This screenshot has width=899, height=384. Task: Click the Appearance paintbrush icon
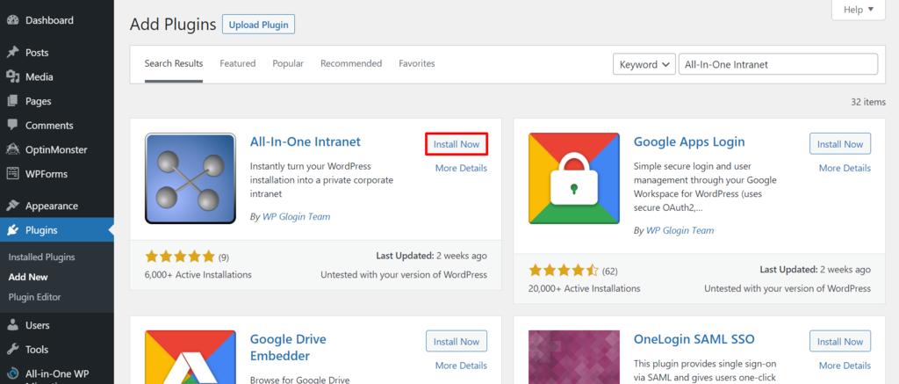tap(12, 206)
